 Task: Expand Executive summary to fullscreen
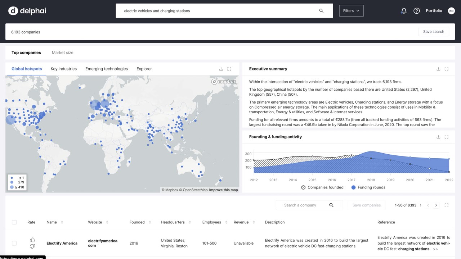447,69
